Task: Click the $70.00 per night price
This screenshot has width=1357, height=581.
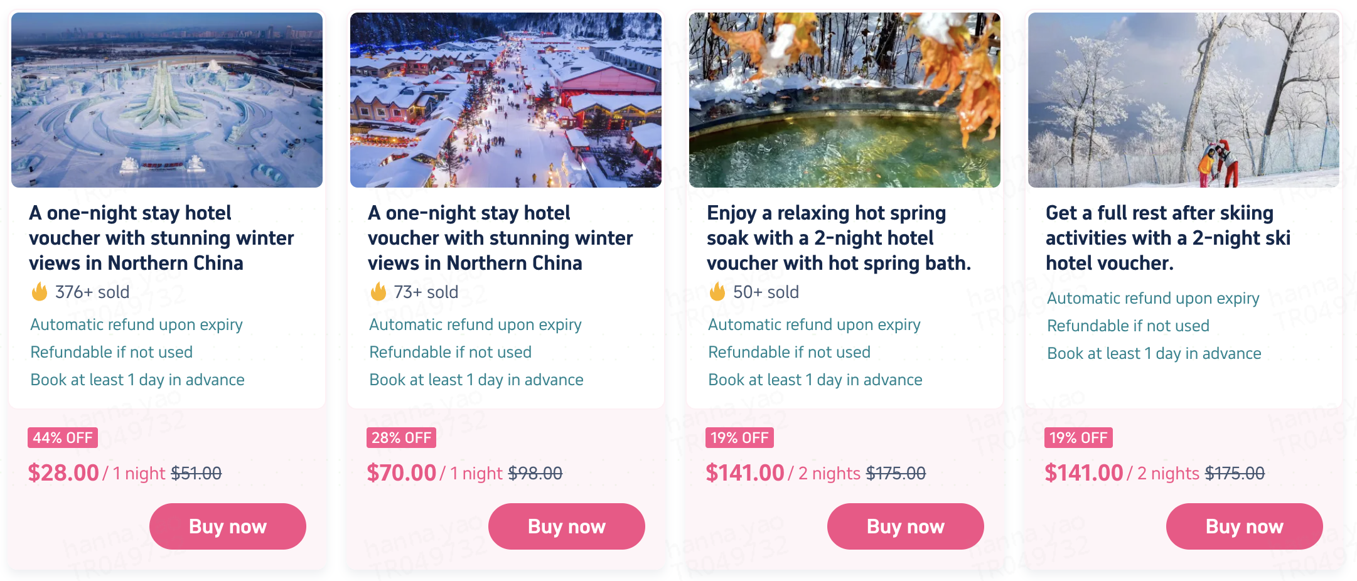Action: 402,473
